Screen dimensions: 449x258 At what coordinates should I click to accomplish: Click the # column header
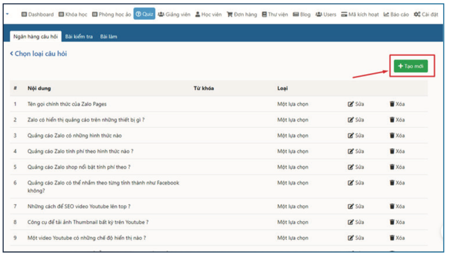(x=15, y=88)
